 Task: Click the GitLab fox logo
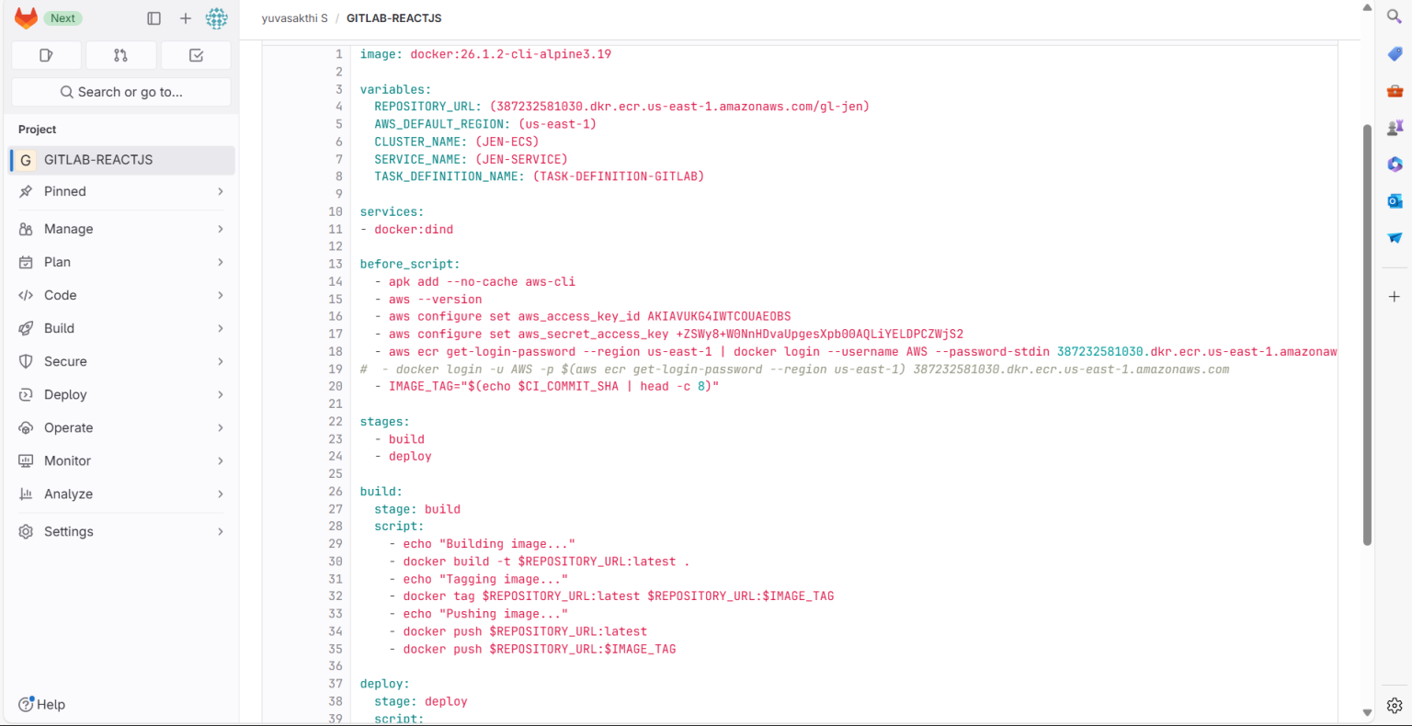pyautogui.click(x=26, y=17)
